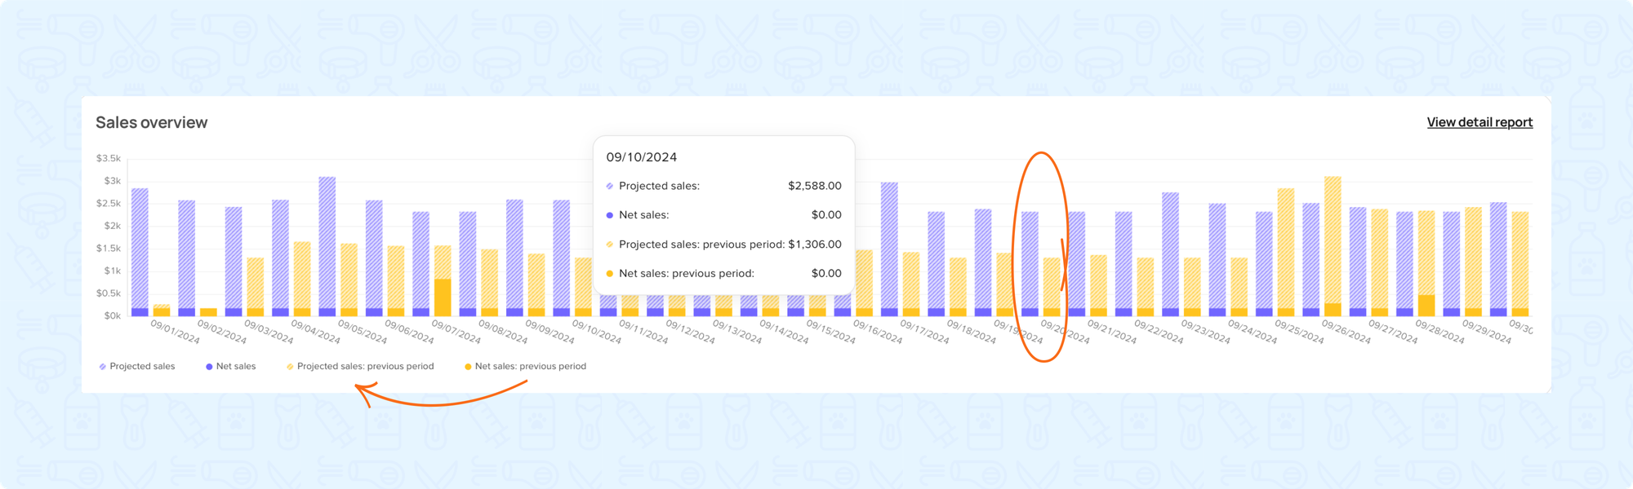Click the 09/10/2024 tooltip header

[x=641, y=157]
